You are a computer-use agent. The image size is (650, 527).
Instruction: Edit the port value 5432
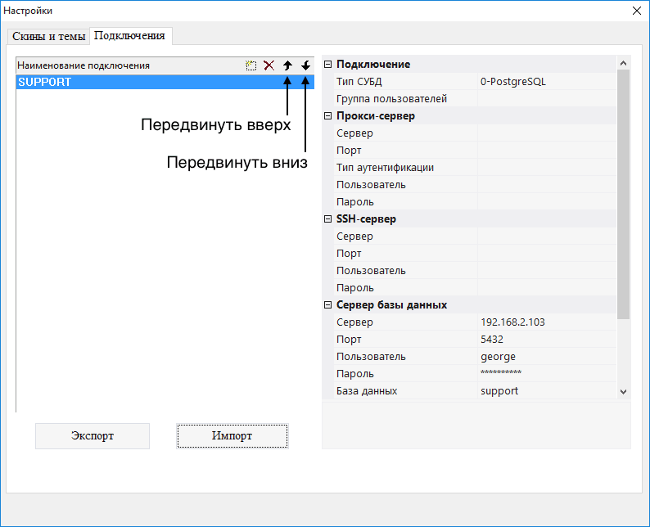click(x=546, y=340)
